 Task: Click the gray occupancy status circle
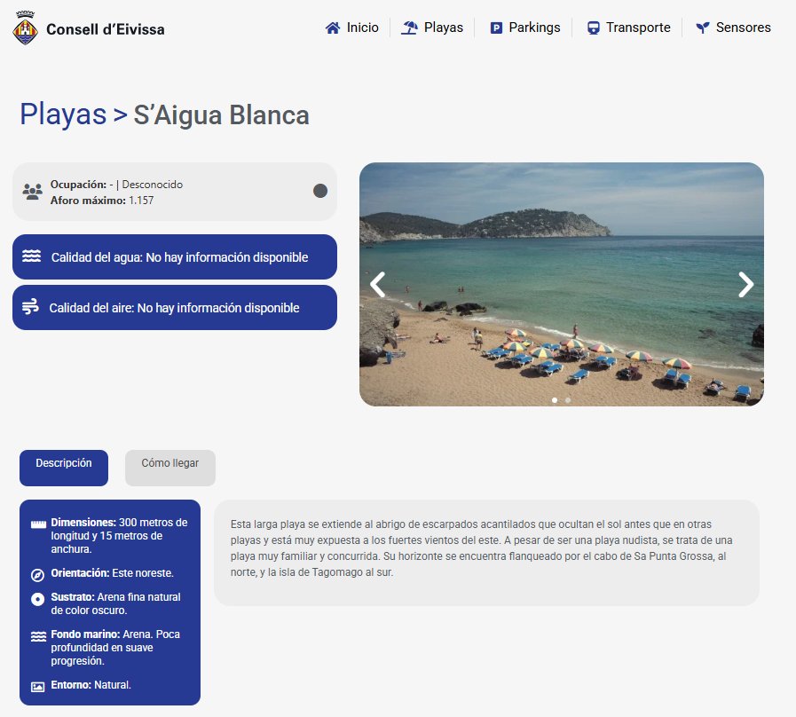coord(320,191)
